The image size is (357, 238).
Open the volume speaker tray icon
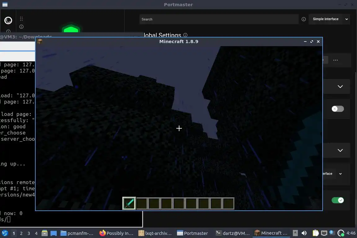(x=304, y=233)
